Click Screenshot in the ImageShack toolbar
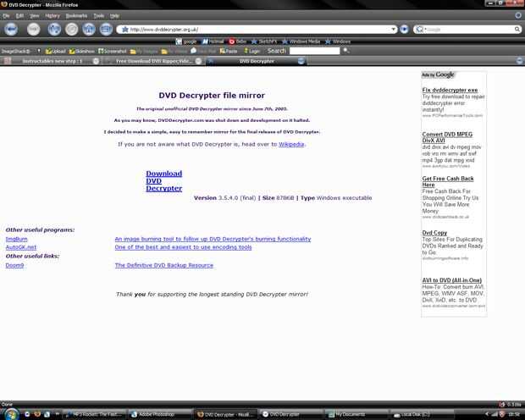525x420 pixels. [113, 52]
